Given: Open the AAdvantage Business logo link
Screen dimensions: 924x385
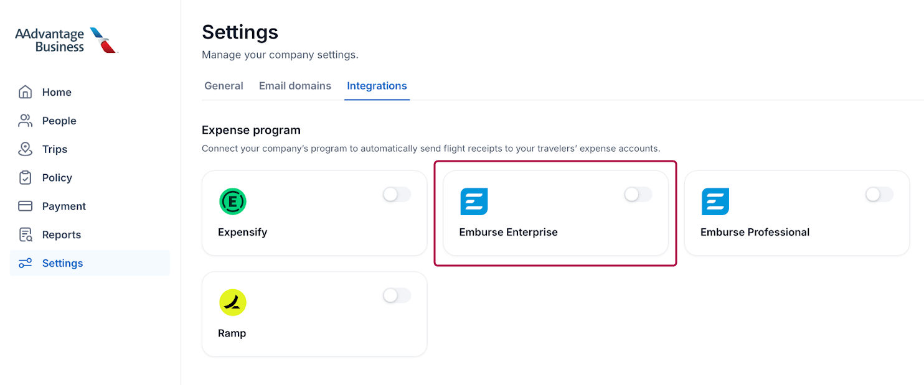Looking at the screenshot, I should coord(66,40).
